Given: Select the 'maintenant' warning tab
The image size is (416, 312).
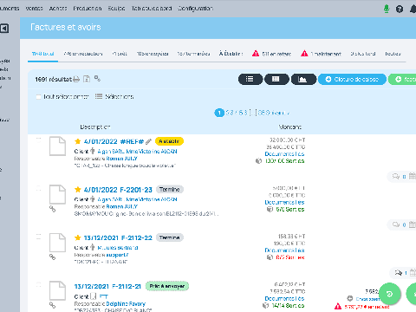Looking at the screenshot, I should (x=321, y=54).
